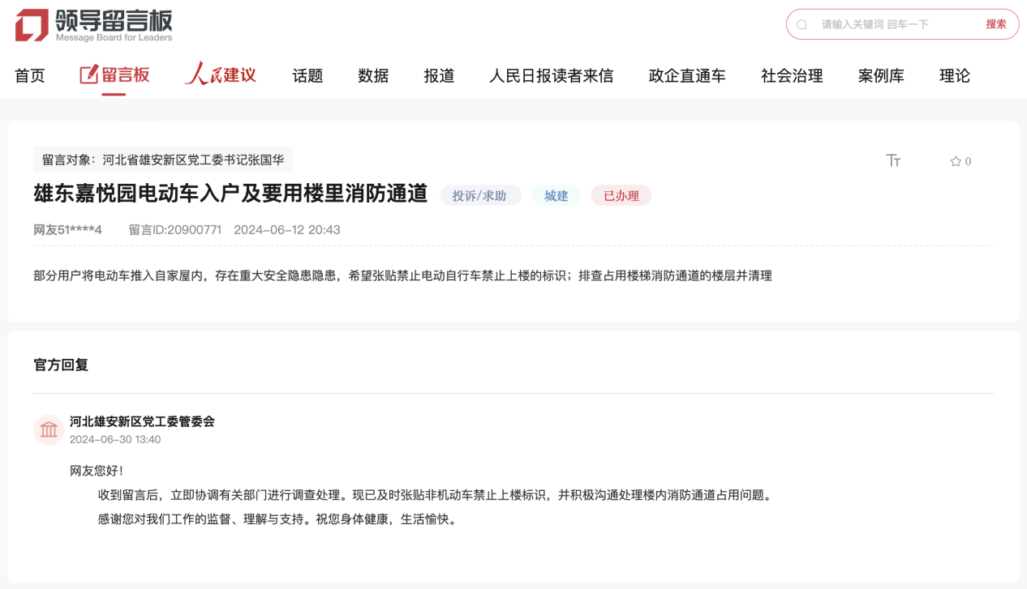Click the 城建 topic tag
1027x589 pixels.
[x=556, y=195]
